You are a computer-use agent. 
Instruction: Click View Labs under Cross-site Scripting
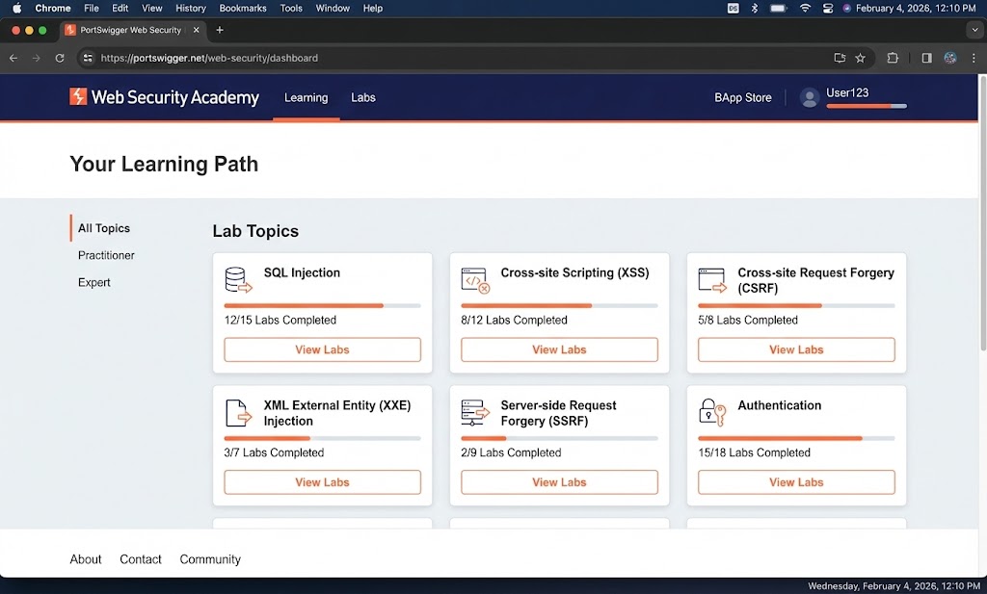pos(559,349)
